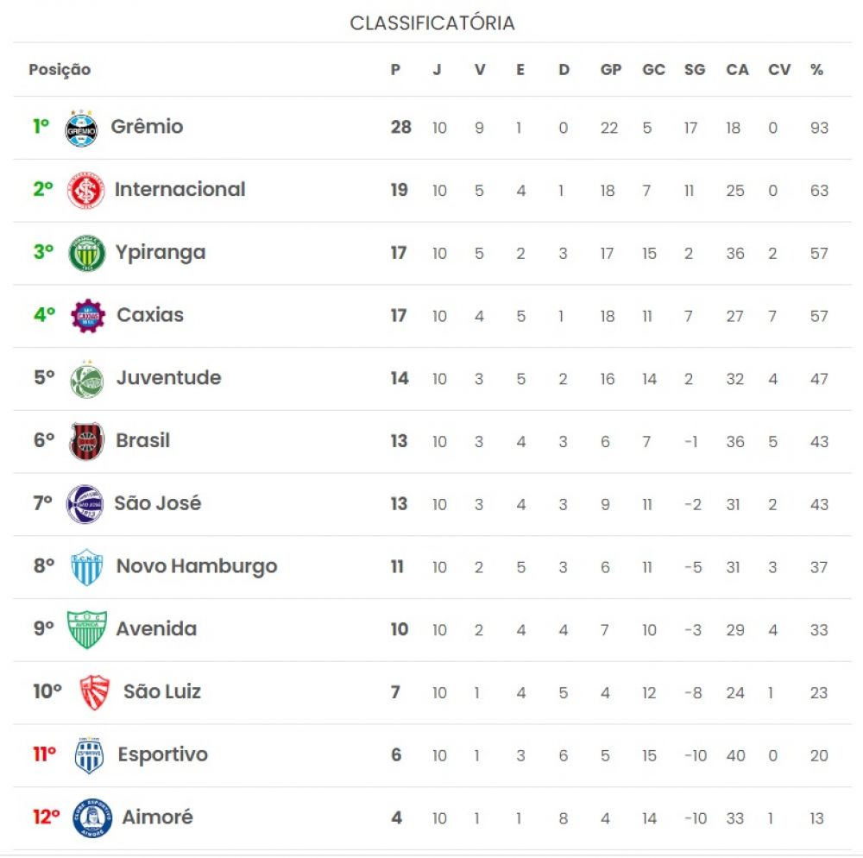Click the Ypiranga green crest
This screenshot has width=863, height=858.
point(86,253)
